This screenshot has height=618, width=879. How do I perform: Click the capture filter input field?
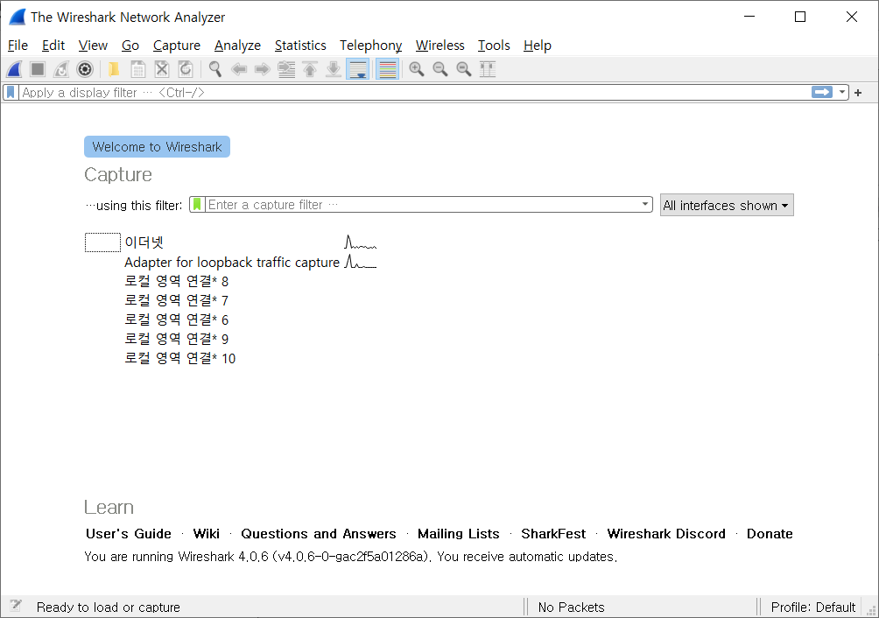(423, 205)
